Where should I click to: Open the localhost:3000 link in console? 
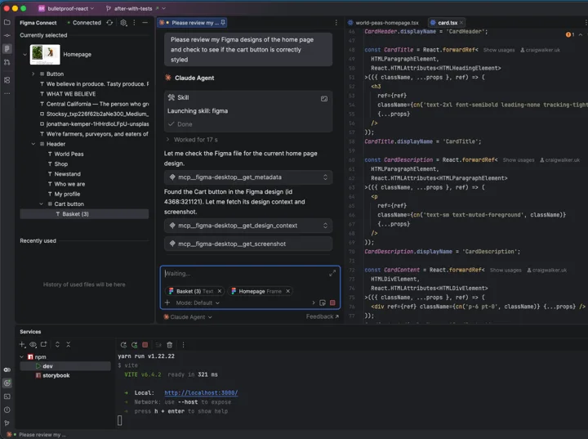pyautogui.click(x=201, y=392)
